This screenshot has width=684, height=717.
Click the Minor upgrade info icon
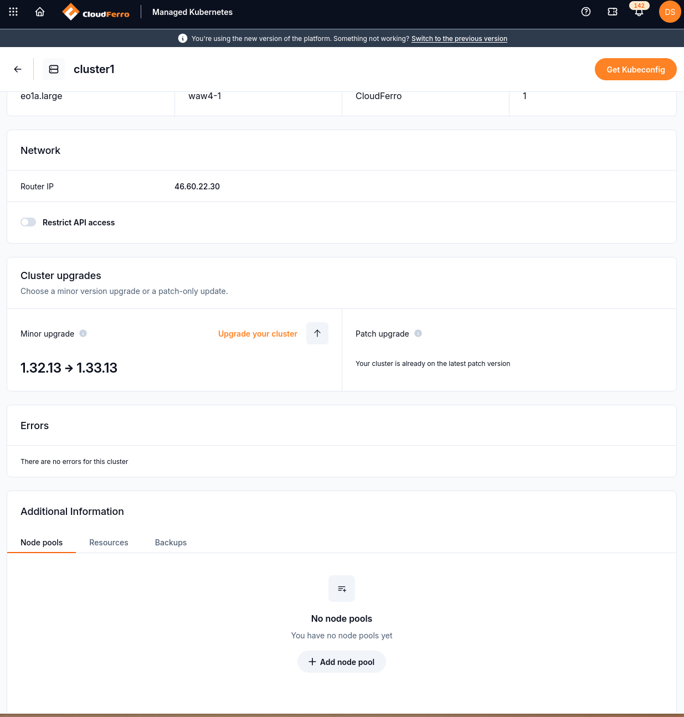[x=83, y=333]
